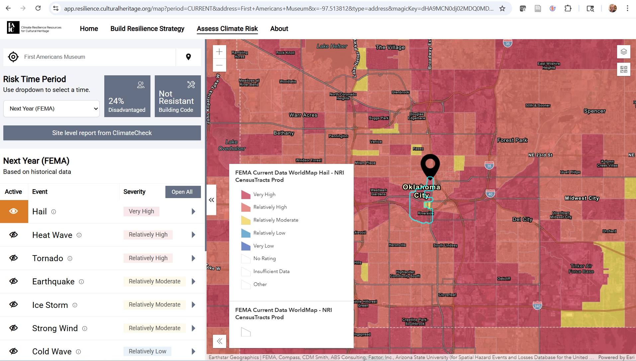The image size is (636, 361).
Task: Expand the Earthquake row details
Action: (x=193, y=281)
